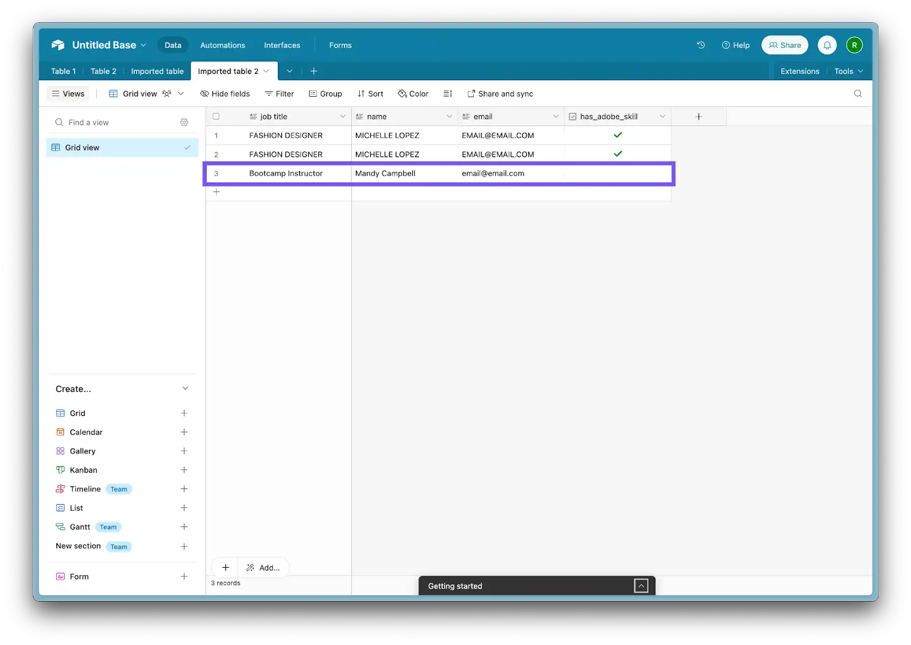Create a Calendar view plus button
Image resolution: width=911 pixels, height=645 pixels.
coord(184,432)
